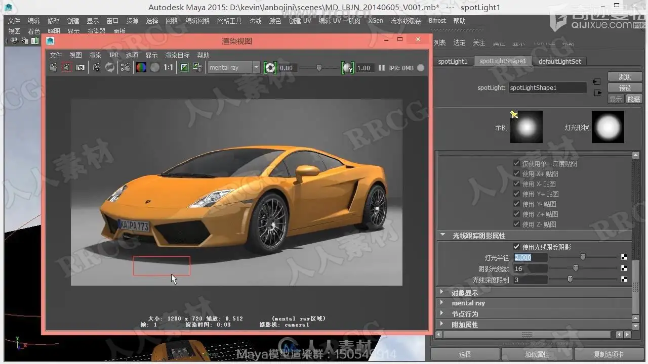Toggle the 使用 Z- 贴图 checkbox
Screen dimensions: 648x364
click(x=516, y=224)
